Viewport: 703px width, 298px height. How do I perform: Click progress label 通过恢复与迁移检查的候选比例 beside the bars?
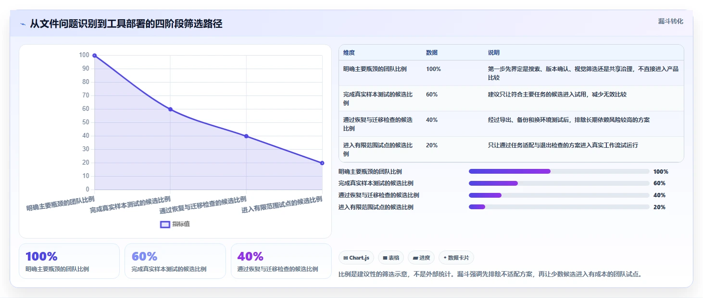[x=379, y=195]
